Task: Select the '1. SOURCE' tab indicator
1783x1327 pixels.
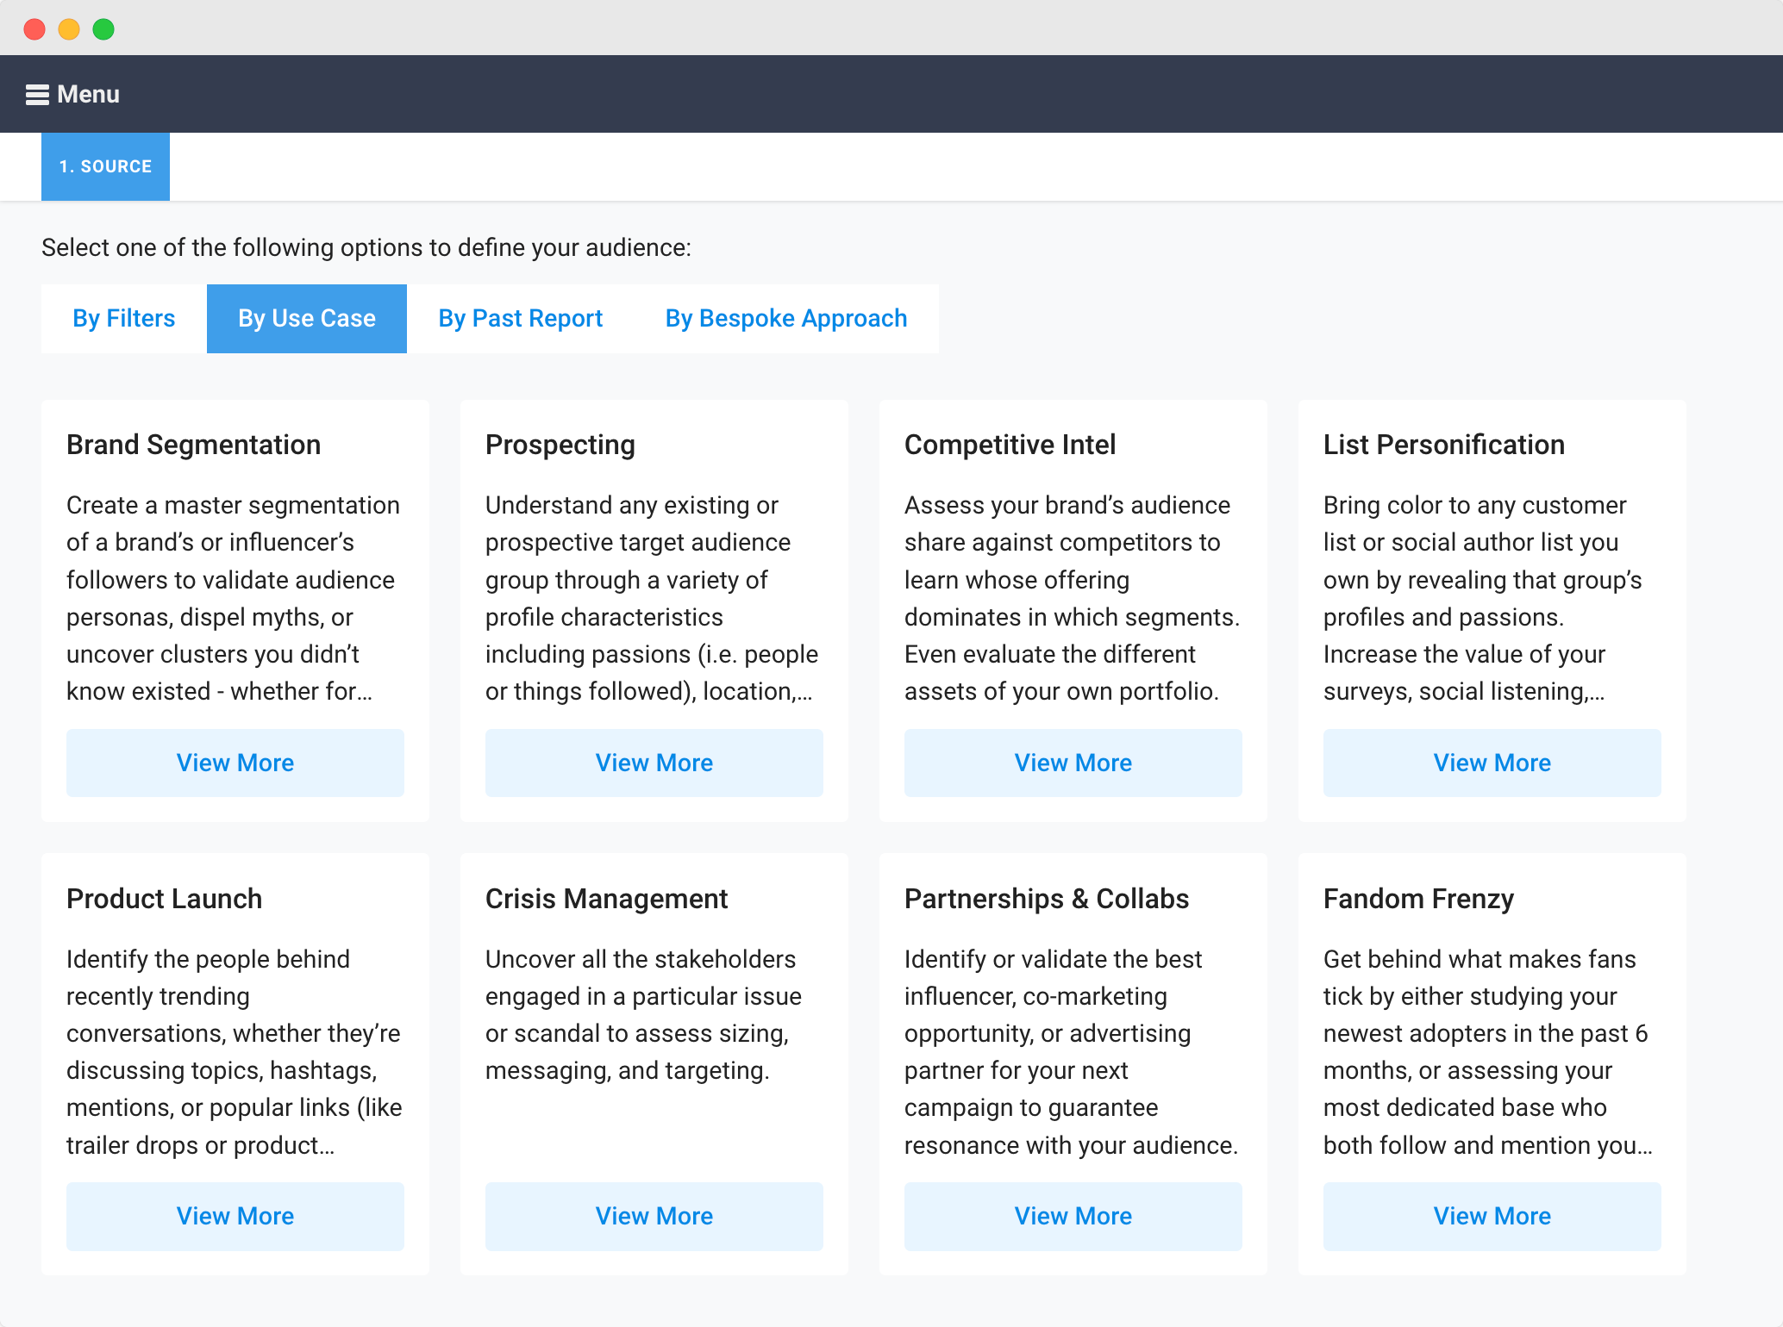Action: (x=104, y=165)
